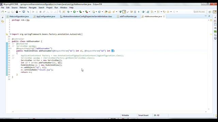Click the Previous Annotation icon

pos(158,12)
